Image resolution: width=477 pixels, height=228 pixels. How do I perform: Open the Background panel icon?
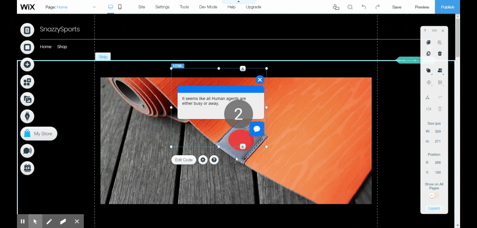click(27, 47)
